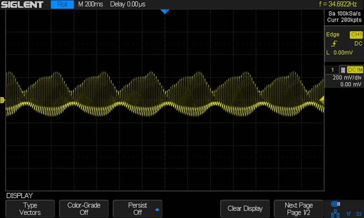Select the Type Vectors softkey
Screen dimensions: 364x218
coord(30,209)
